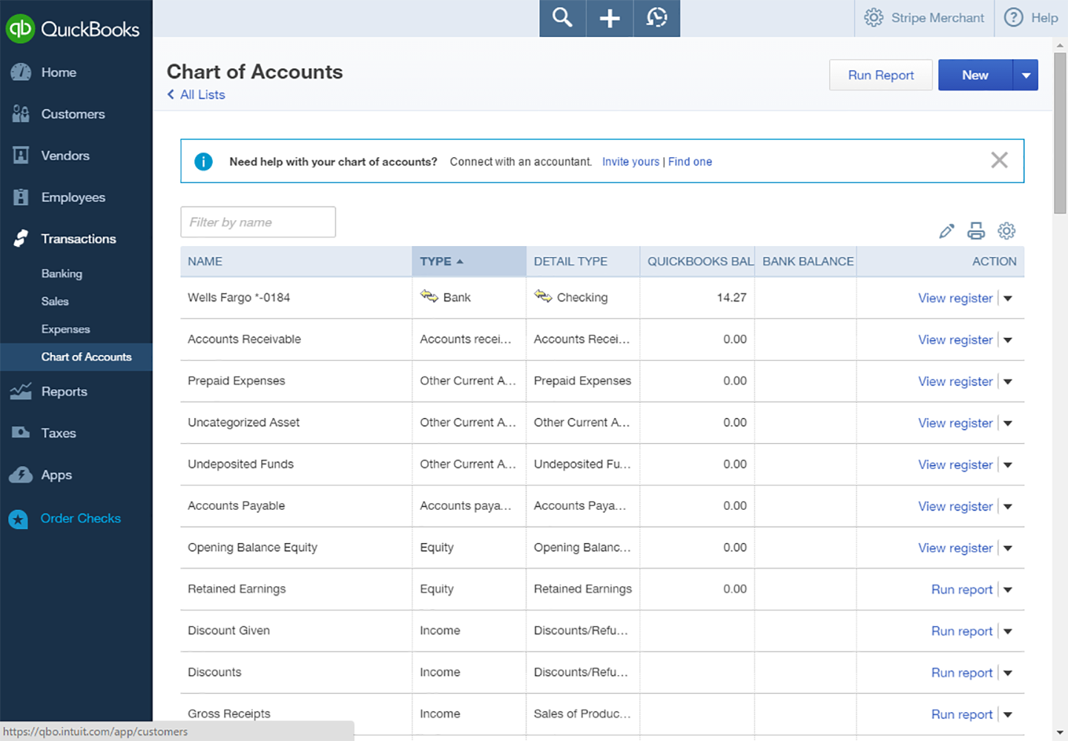Click the Taxes sidebar icon
Screen dimensions: 1068x741
21,433
